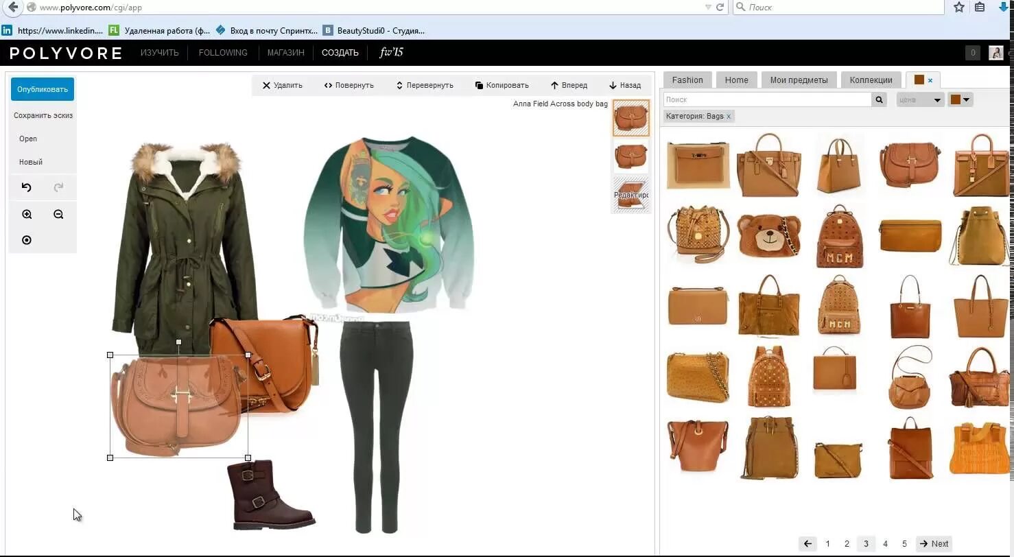Open the address bar history dropdown arrow
1014x557 pixels.
point(708,7)
